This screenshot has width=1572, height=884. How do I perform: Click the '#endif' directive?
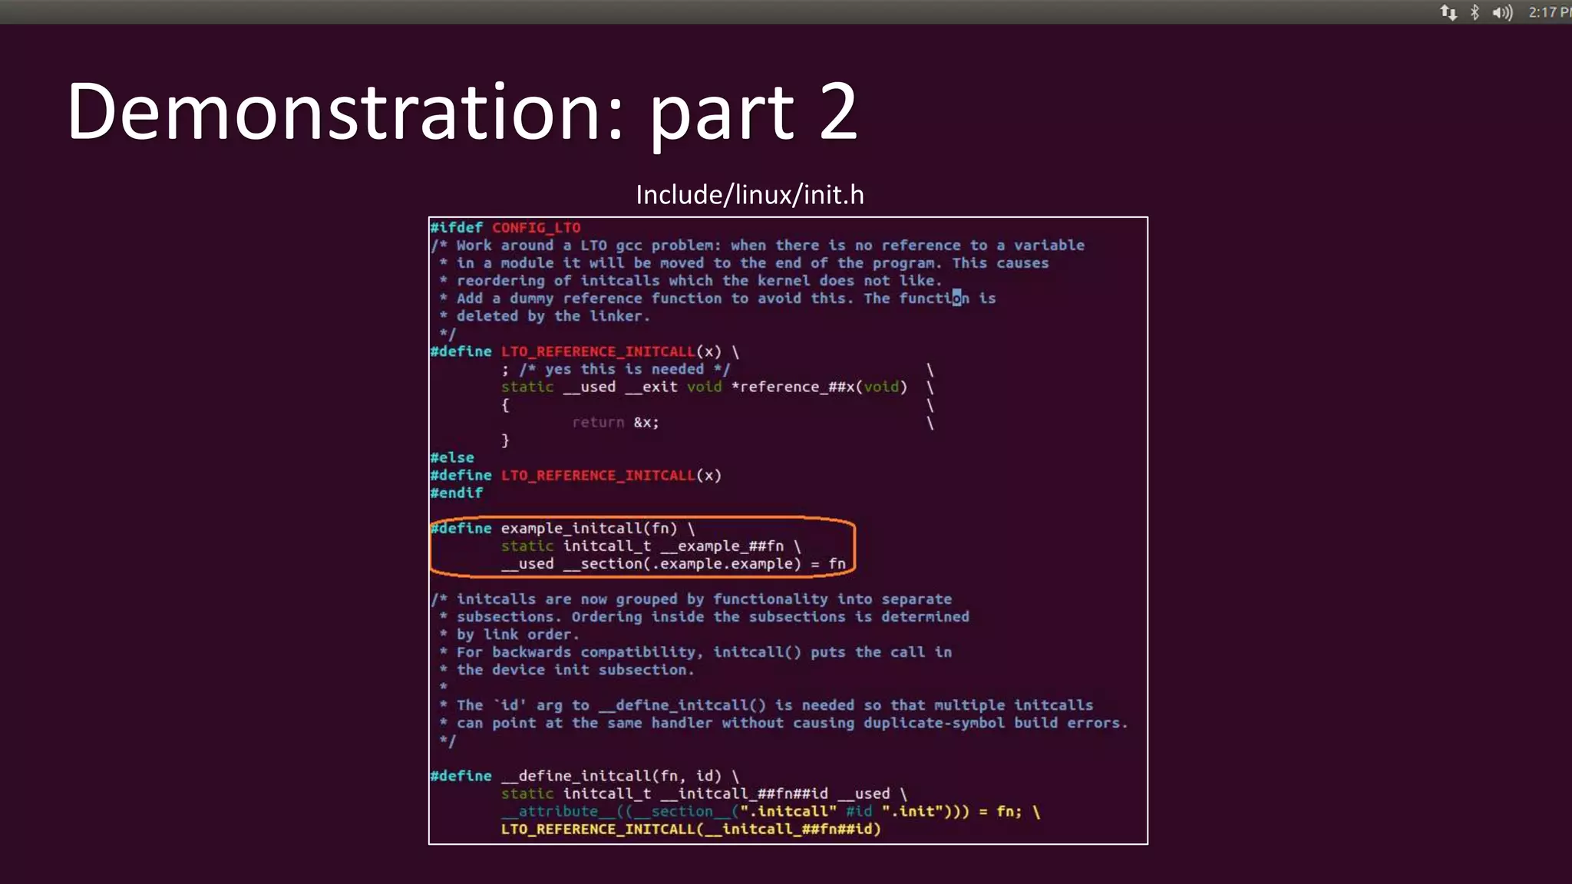(457, 493)
